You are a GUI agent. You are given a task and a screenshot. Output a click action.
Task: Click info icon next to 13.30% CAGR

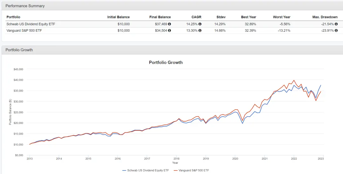200,30
